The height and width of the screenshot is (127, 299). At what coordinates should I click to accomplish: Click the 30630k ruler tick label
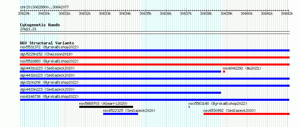point(44,13)
